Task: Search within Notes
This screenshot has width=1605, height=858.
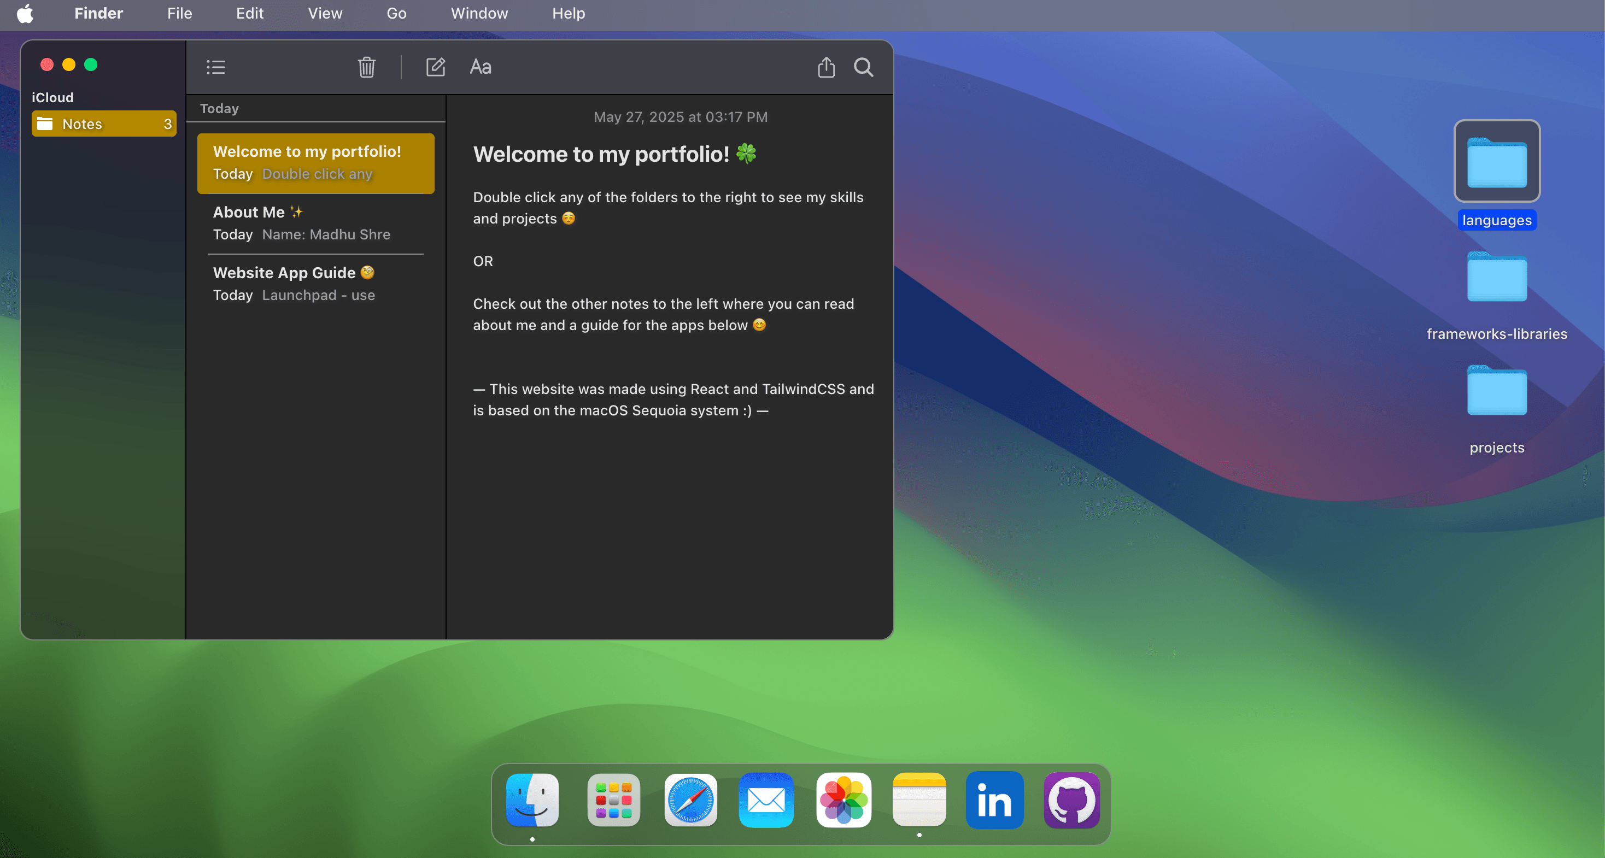Action: point(864,67)
